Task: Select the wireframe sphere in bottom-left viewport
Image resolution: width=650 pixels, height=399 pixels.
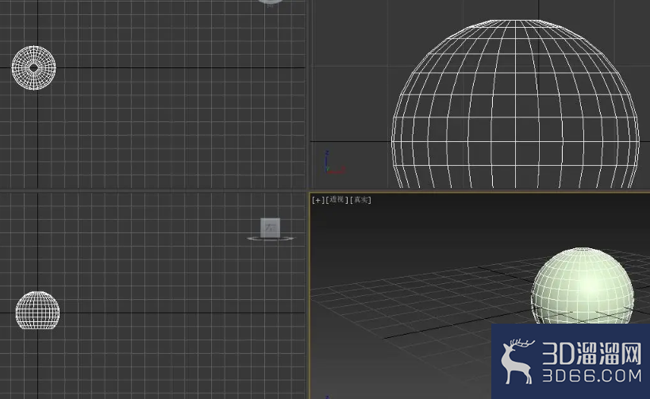Action: tap(37, 310)
